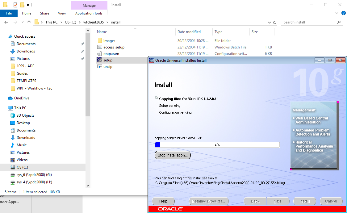Viewport: 347px width, 213px height.
Task: Click the 4% installation progress bar
Action: [217, 144]
